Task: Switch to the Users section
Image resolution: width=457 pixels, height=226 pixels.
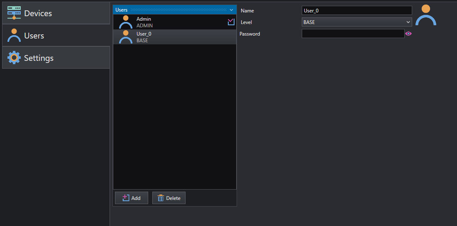Action: [x=56, y=36]
